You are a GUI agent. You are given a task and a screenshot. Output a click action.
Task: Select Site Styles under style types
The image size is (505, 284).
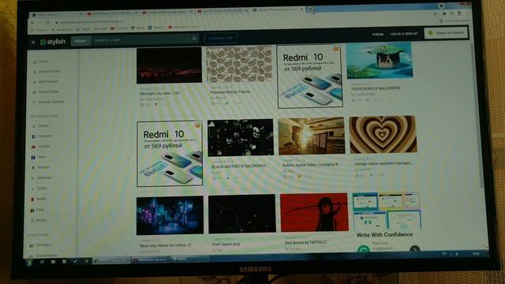pyautogui.click(x=40, y=245)
